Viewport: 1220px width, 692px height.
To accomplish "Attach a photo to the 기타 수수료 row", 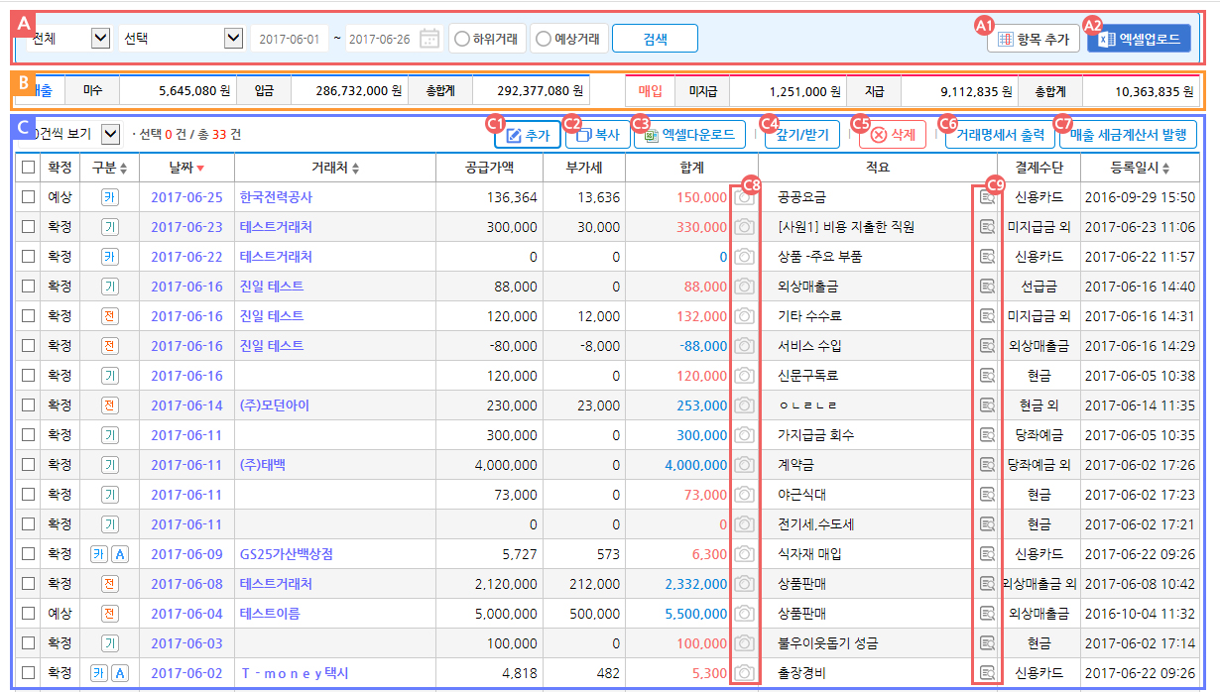I will (745, 316).
